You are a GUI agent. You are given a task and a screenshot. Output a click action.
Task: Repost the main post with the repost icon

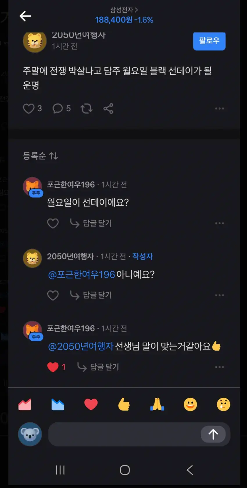87,109
